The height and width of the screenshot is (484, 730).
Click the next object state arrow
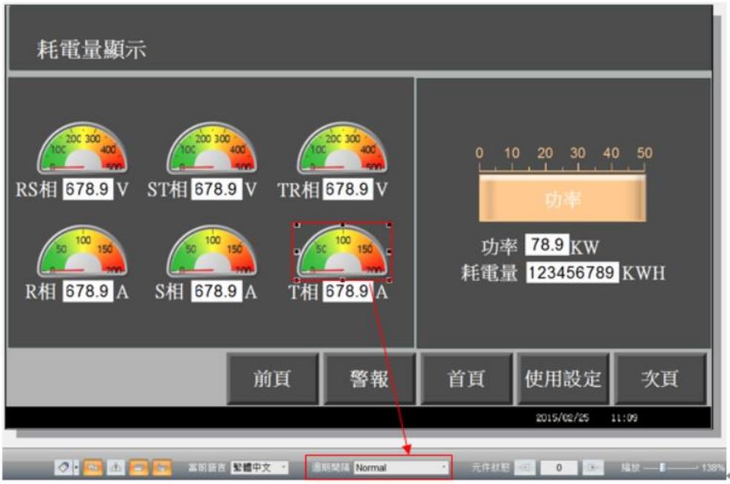(x=593, y=467)
